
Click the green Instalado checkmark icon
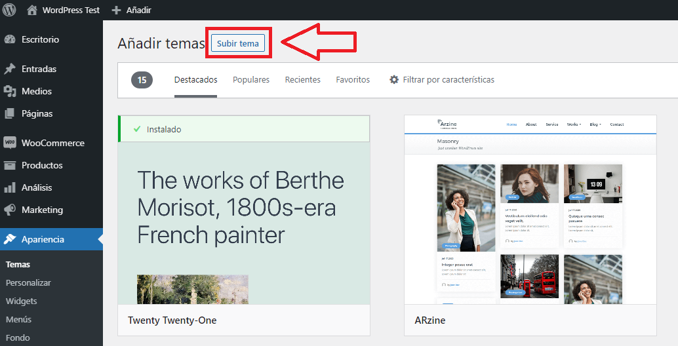(137, 128)
